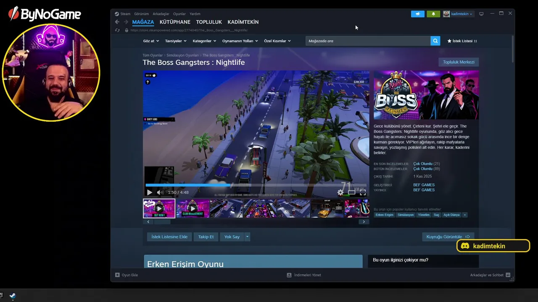Click İstek Listesine Ekle button
Image resolution: width=538 pixels, height=302 pixels.
click(169, 237)
